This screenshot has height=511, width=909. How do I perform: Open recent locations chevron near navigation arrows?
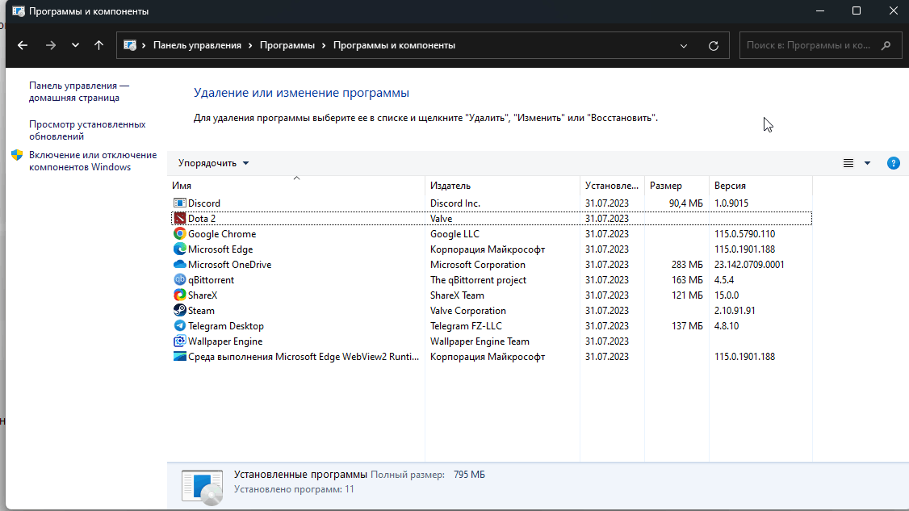75,45
